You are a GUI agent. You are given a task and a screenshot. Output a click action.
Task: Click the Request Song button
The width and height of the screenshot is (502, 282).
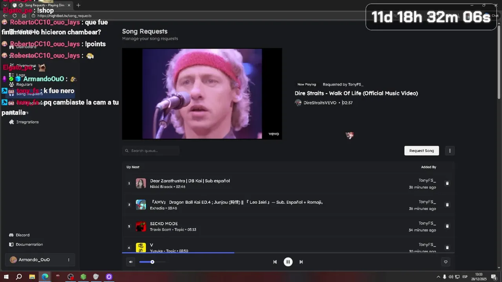pyautogui.click(x=422, y=150)
